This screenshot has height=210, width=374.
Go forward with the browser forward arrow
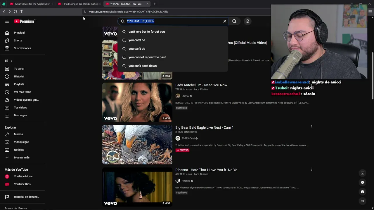tap(10, 12)
